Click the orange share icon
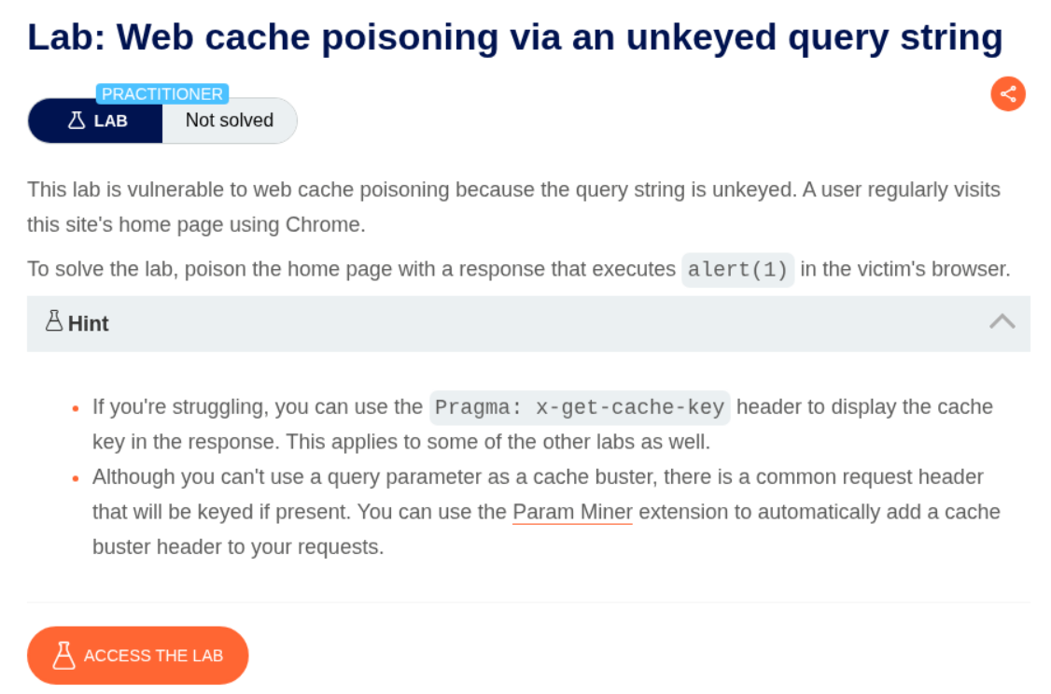The height and width of the screenshot is (694, 1051). [x=1008, y=93]
